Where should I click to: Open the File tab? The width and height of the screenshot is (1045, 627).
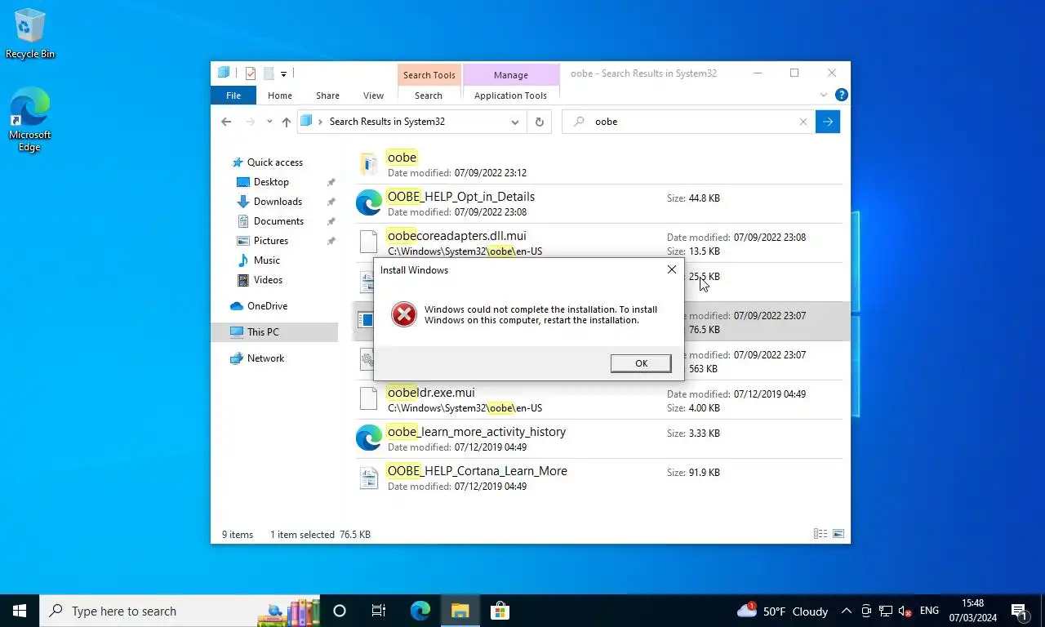[233, 96]
